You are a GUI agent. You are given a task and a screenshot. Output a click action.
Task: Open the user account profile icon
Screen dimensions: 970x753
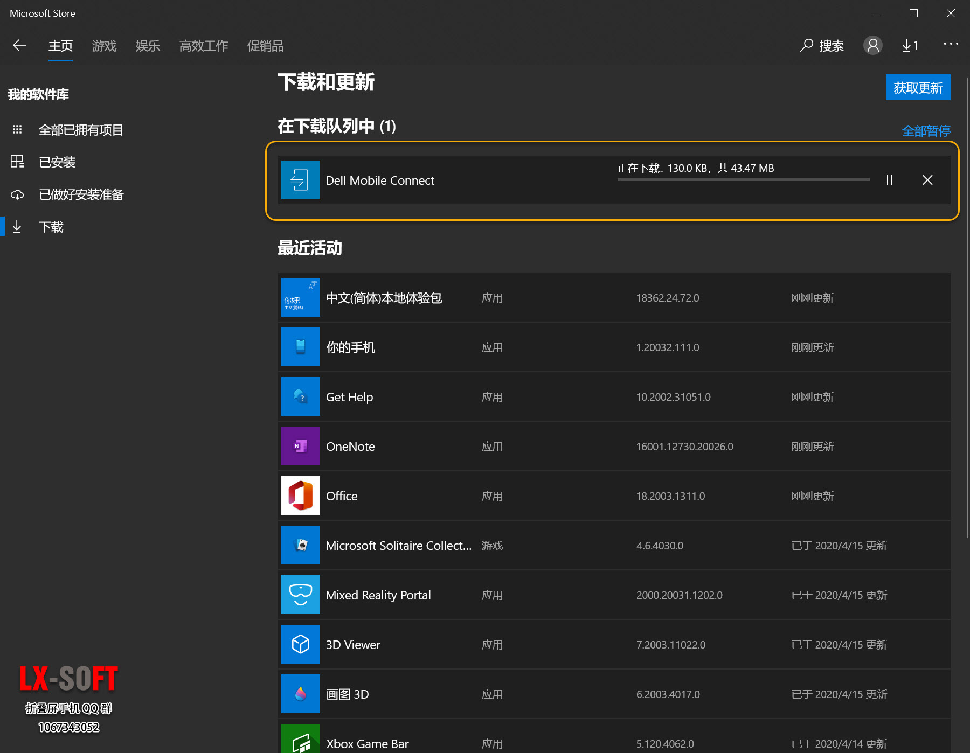[872, 46]
